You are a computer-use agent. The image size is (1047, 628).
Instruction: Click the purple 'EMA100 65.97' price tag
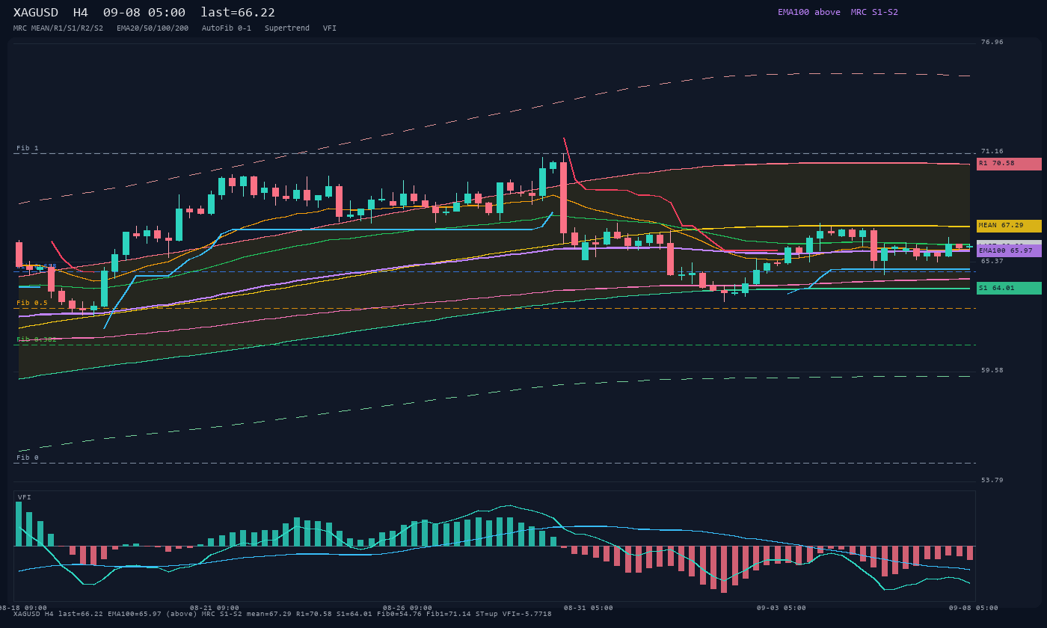tap(1009, 251)
